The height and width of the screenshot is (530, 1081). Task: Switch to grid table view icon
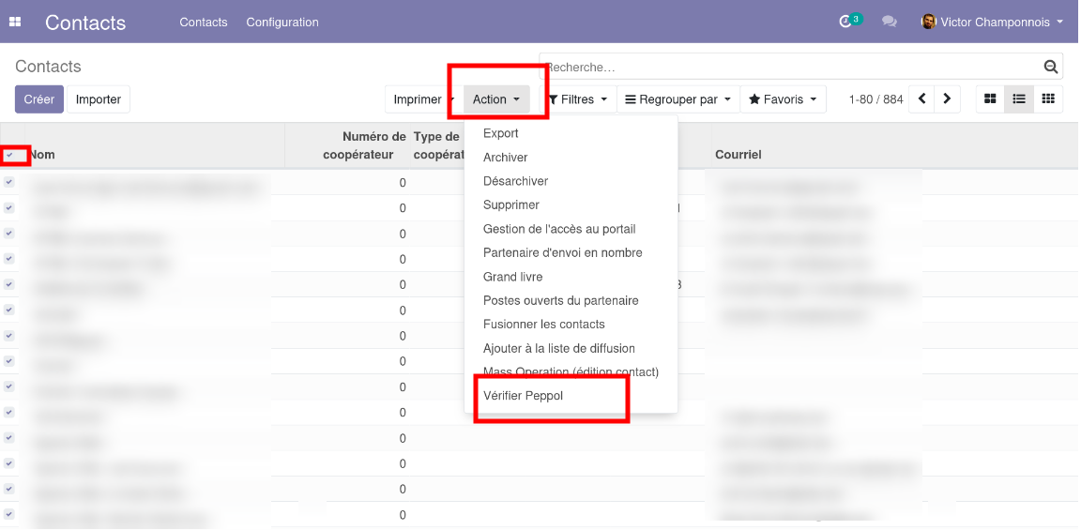coord(1048,99)
